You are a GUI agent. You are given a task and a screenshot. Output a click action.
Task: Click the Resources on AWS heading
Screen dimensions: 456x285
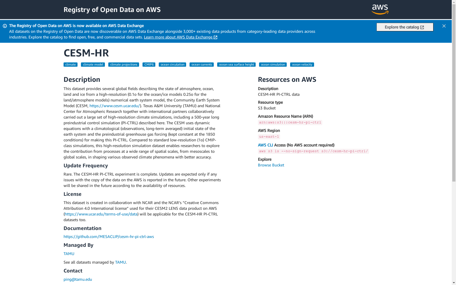pos(287,80)
